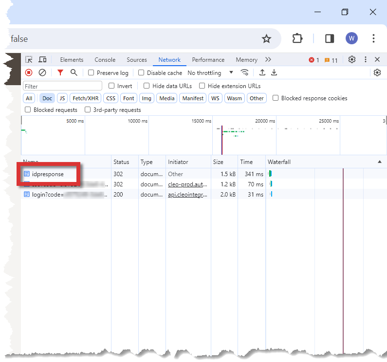Select the login?code= request row
387x362 pixels.
click(x=203, y=195)
